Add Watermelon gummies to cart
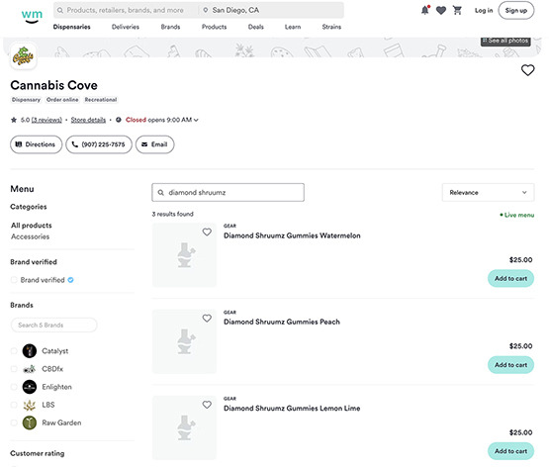 (x=510, y=278)
